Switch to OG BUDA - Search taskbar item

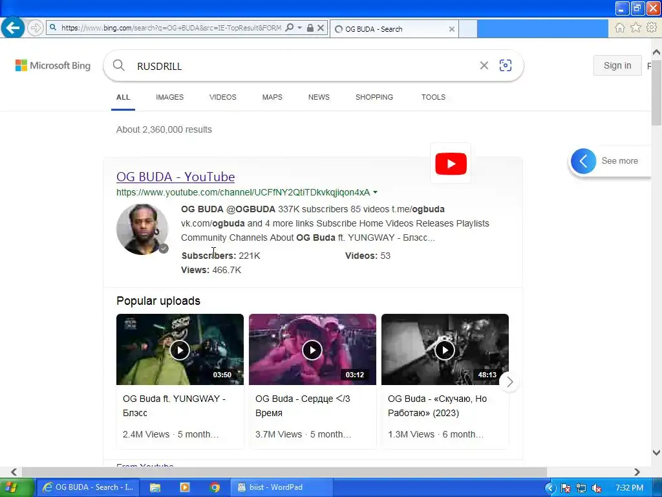(x=88, y=487)
